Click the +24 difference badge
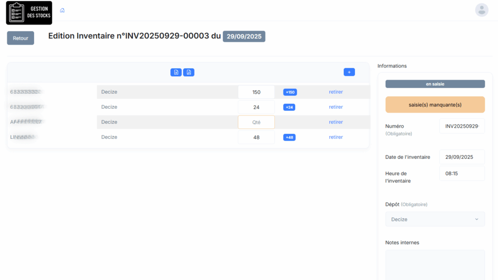Image resolution: width=498 pixels, height=280 pixels. (289, 107)
